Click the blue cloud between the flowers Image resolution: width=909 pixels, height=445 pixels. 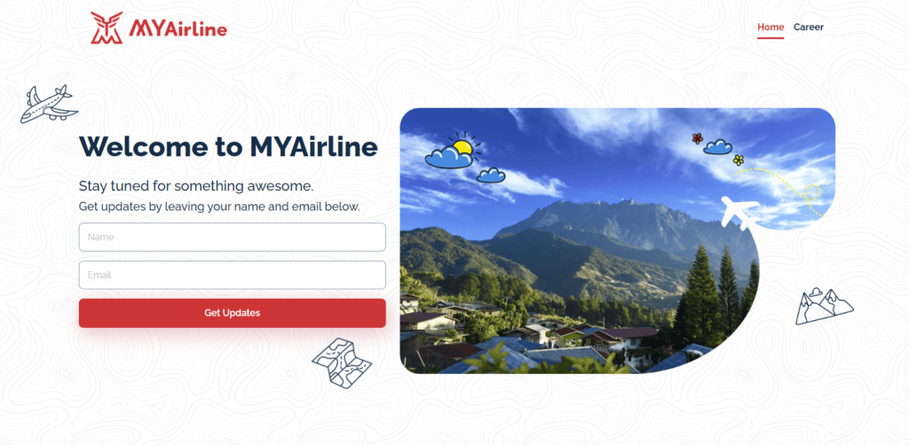tap(717, 147)
